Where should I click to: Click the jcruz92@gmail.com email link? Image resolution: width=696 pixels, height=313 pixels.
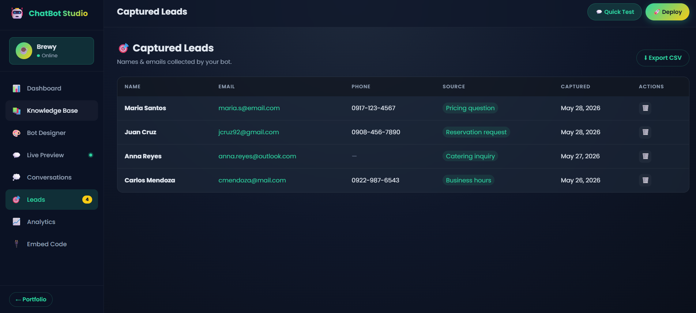click(249, 132)
